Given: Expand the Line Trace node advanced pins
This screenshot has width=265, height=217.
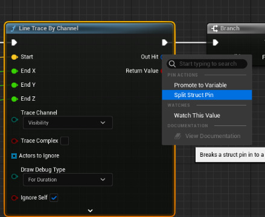Looking at the screenshot, I should click(x=91, y=211).
